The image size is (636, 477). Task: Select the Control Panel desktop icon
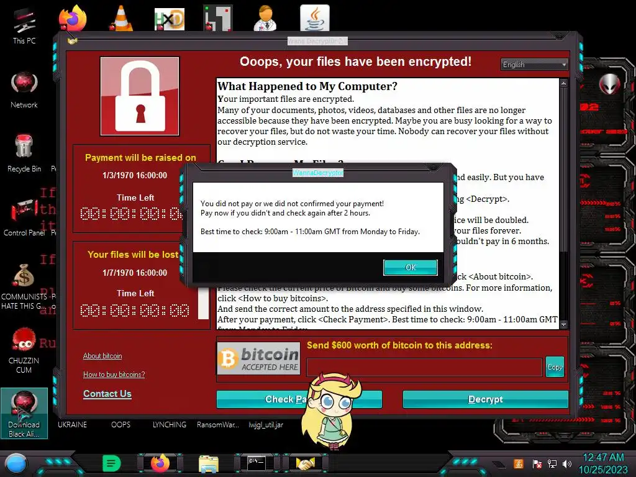pos(24,218)
